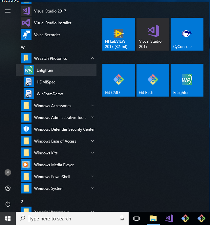Open the NI LabVIEW 2017 tile
210x225 pixels.
(x=118, y=34)
